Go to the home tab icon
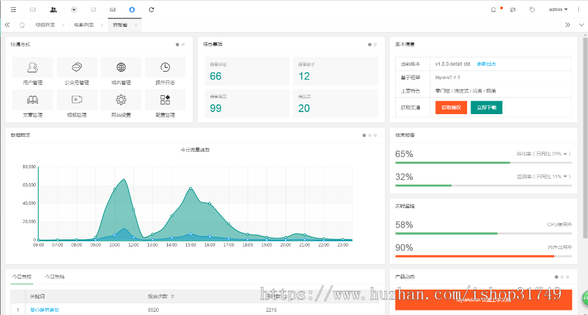Screen dimensions: 588x315 [22, 25]
